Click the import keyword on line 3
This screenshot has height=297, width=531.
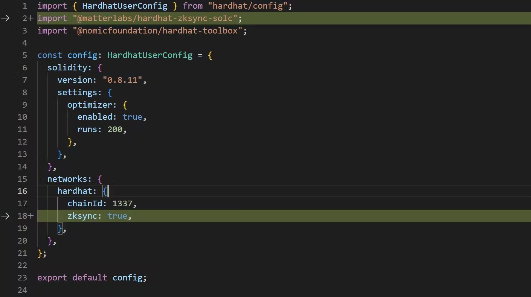52,31
